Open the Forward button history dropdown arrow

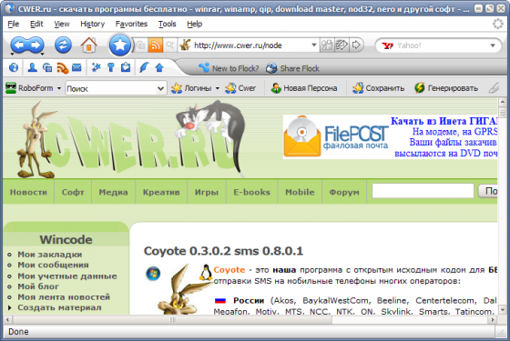point(42,54)
